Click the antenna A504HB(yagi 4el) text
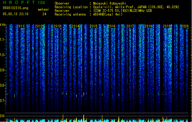192x122 pixels. (x=108, y=14)
